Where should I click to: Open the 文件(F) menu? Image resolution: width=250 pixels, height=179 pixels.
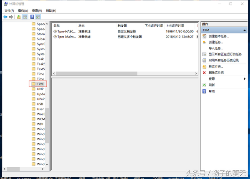(9, 10)
